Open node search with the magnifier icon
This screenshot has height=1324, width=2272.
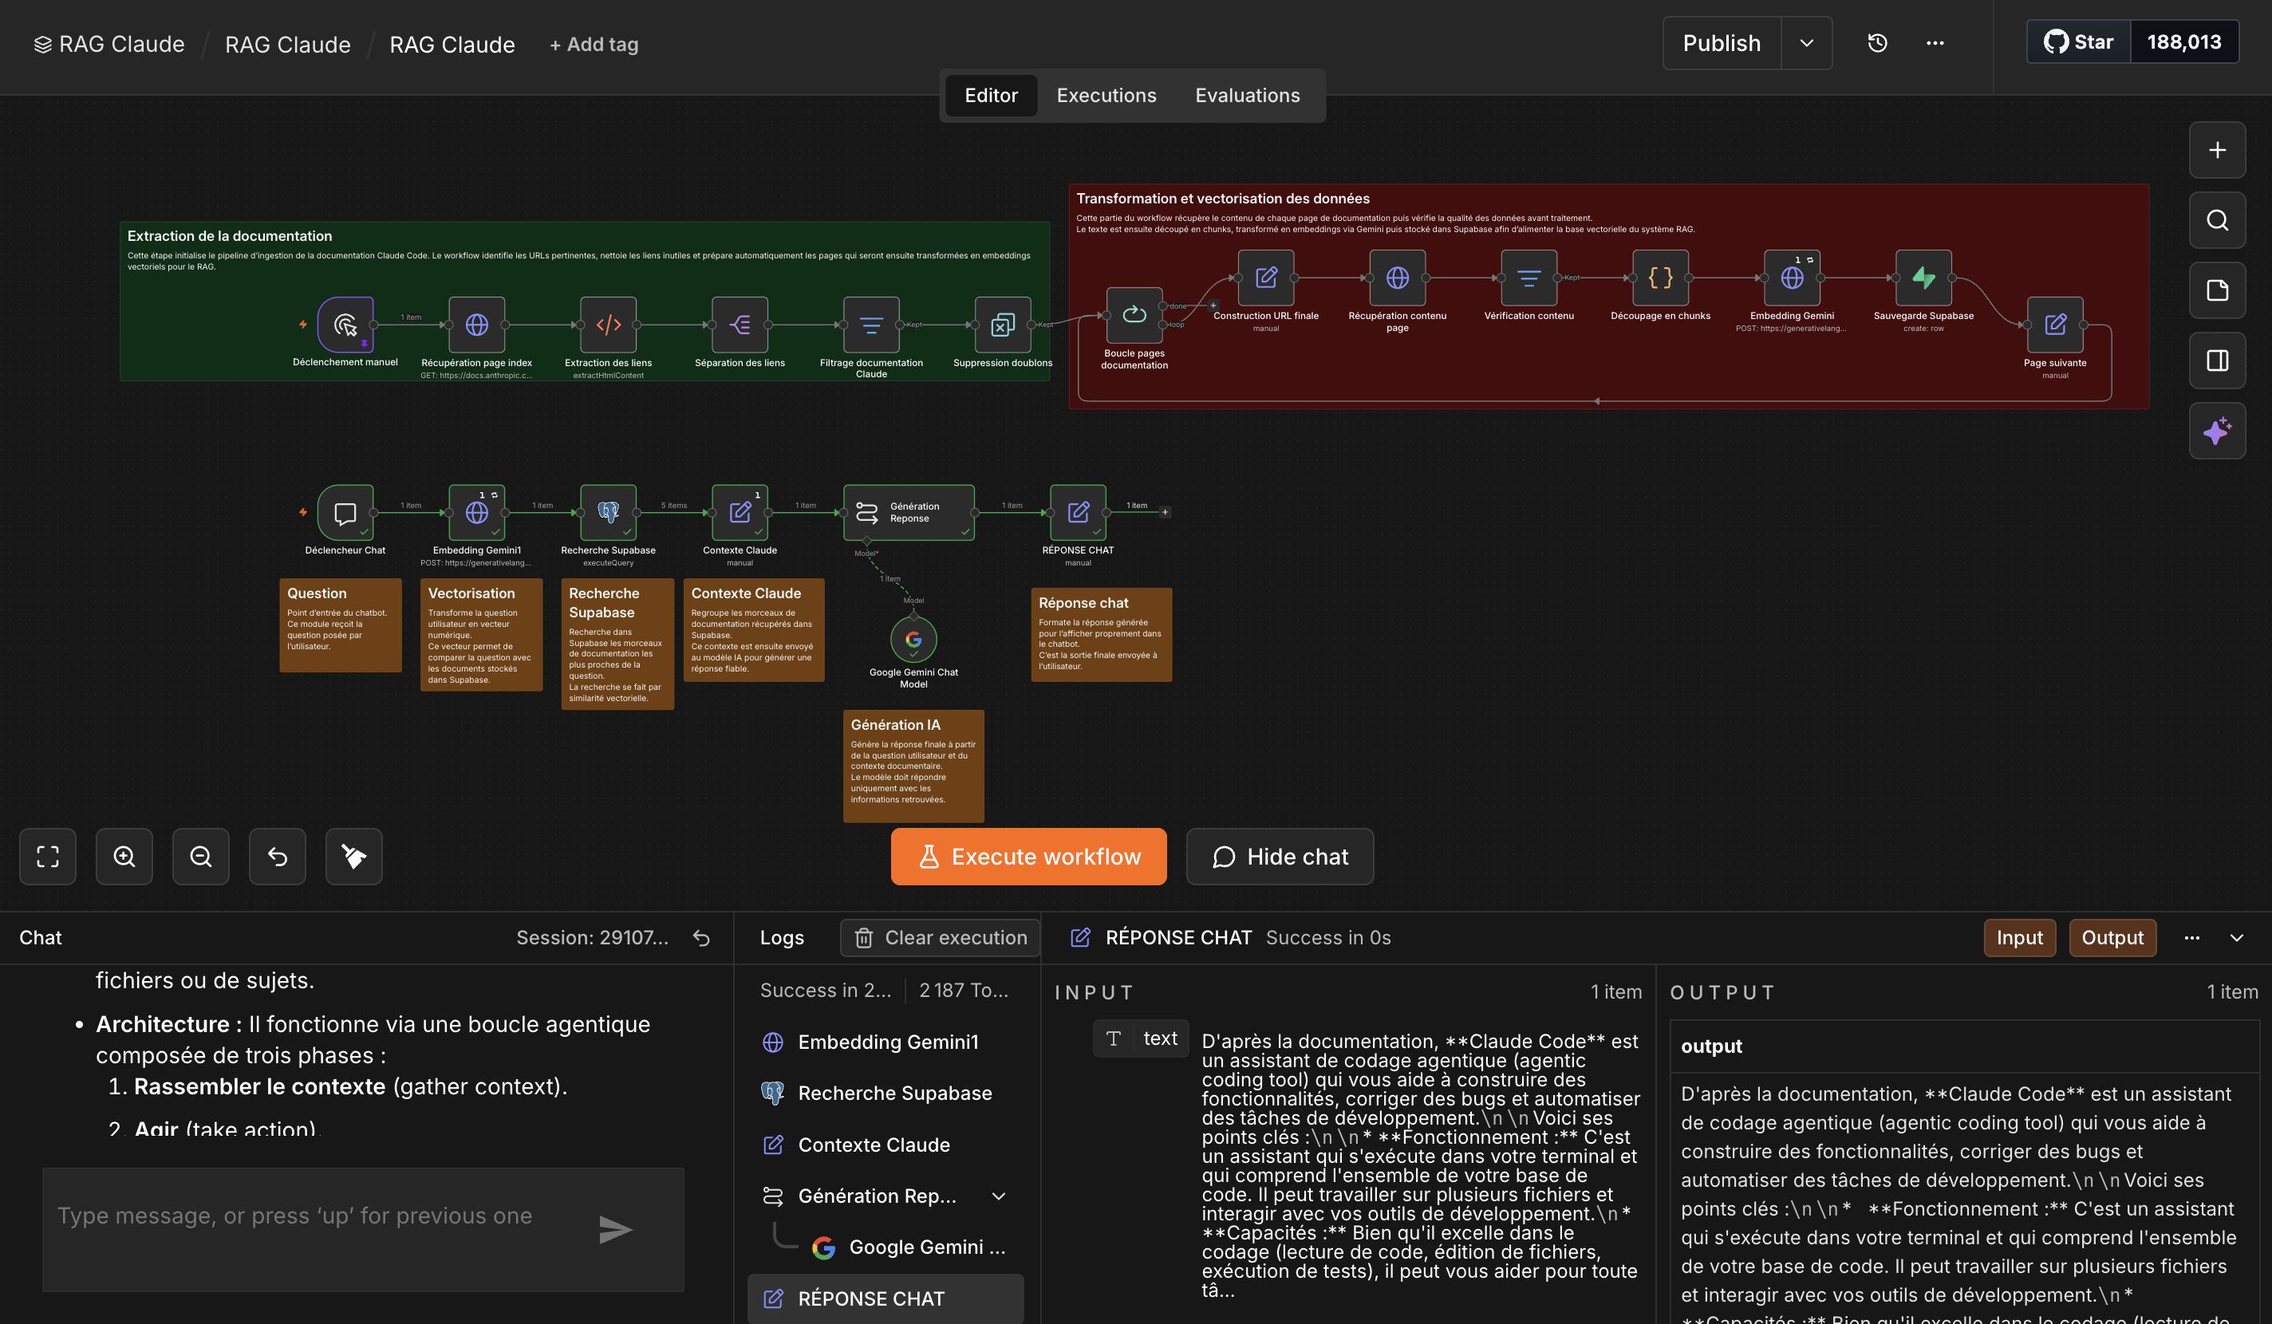[2218, 220]
